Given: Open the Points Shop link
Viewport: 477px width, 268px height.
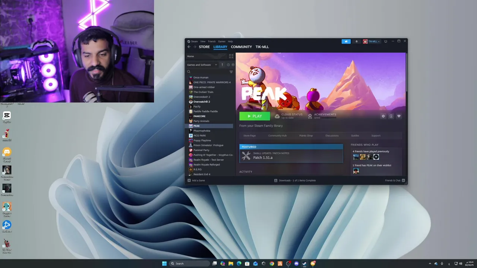Looking at the screenshot, I should 306,135.
